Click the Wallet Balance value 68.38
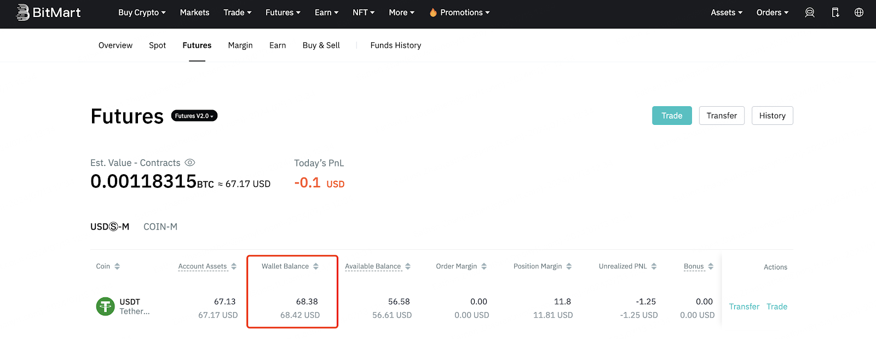The height and width of the screenshot is (339, 876). [307, 302]
